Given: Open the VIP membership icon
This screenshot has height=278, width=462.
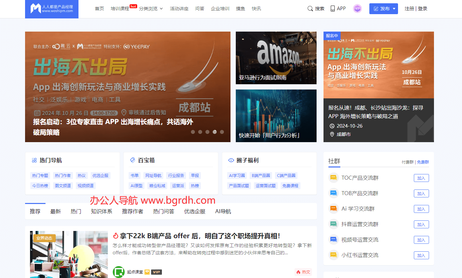Looking at the screenshot, I should pos(357,8).
